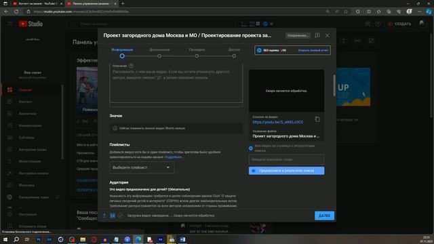Open Windows taskbar search
Screen dimensions: 434x244
pos(16,239)
